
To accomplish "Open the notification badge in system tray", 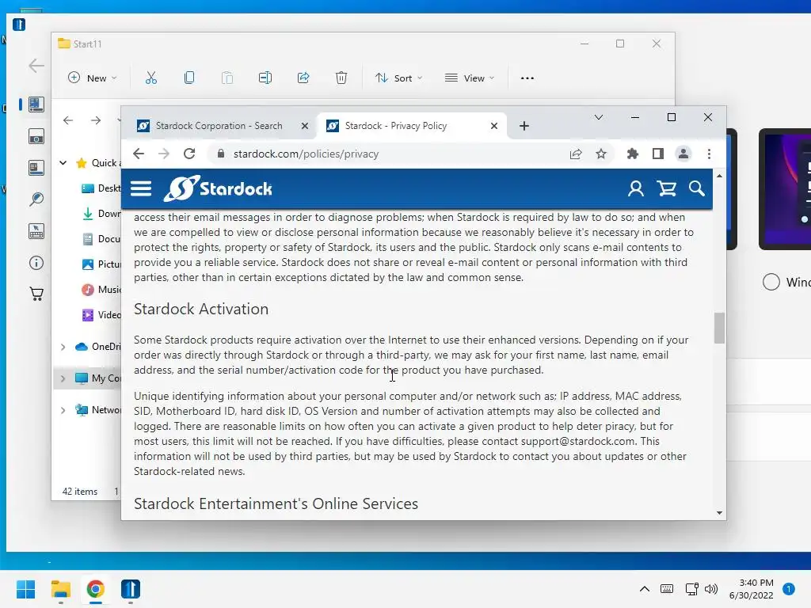I will [x=788, y=589].
